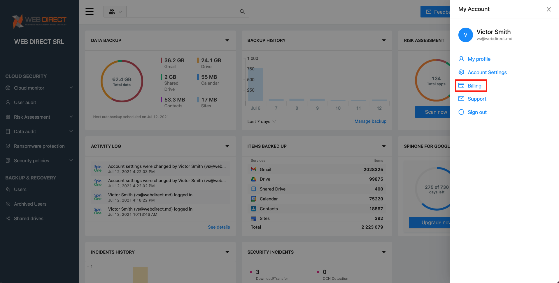Image resolution: width=559 pixels, height=283 pixels.
Task: Click the Web Direct logo
Action: (x=39, y=21)
